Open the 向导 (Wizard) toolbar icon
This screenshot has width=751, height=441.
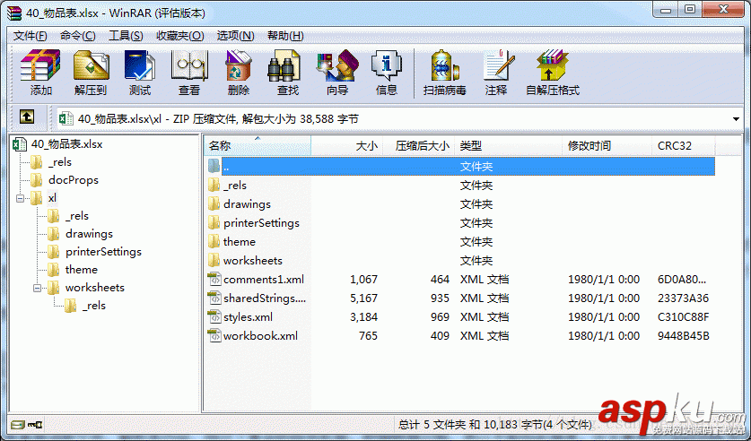(x=337, y=65)
